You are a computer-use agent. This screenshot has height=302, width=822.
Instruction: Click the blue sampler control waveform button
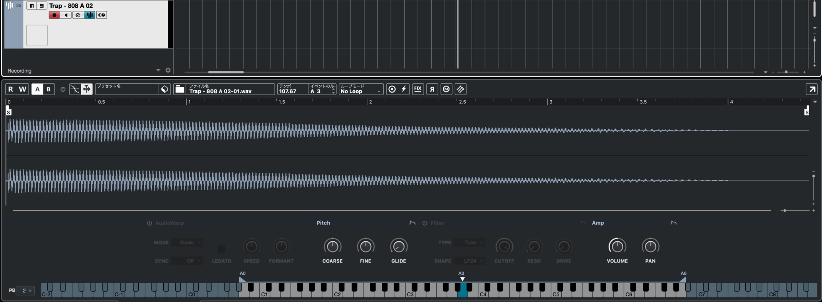click(89, 15)
